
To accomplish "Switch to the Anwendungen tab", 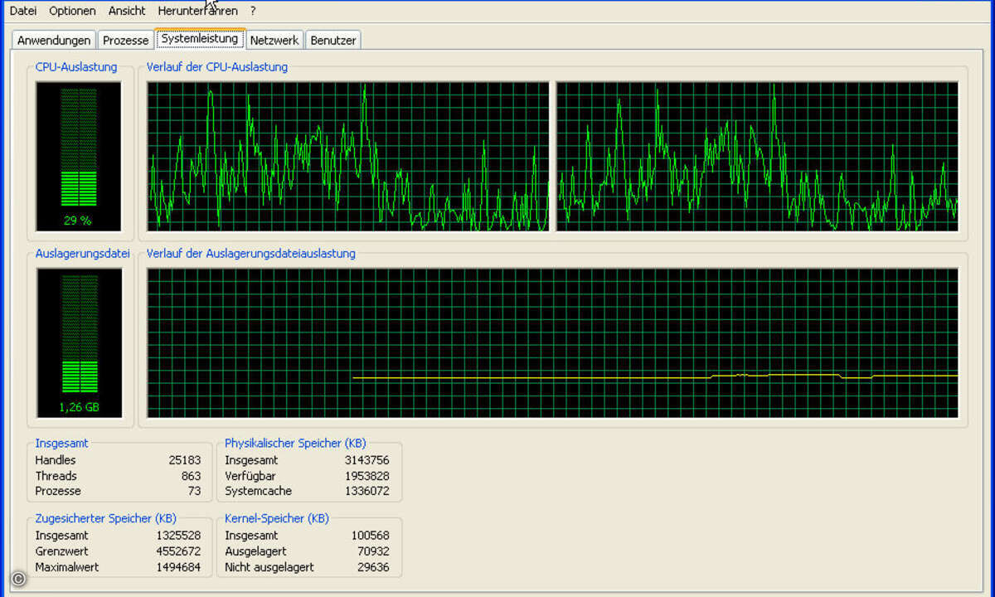I will pyautogui.click(x=54, y=40).
